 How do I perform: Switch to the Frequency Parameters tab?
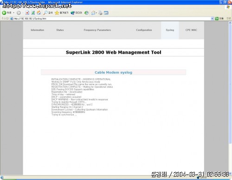click(x=97, y=30)
